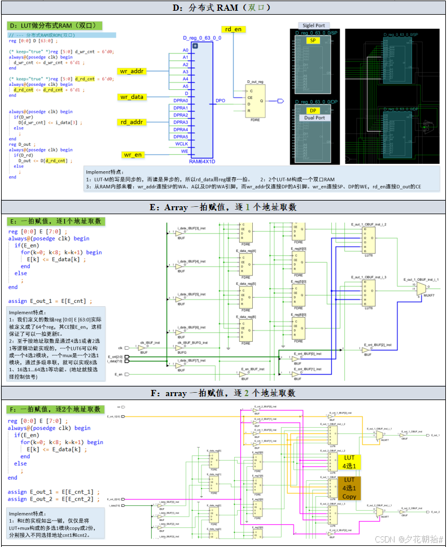Click the Implement特点 note in section D

pos(261,179)
